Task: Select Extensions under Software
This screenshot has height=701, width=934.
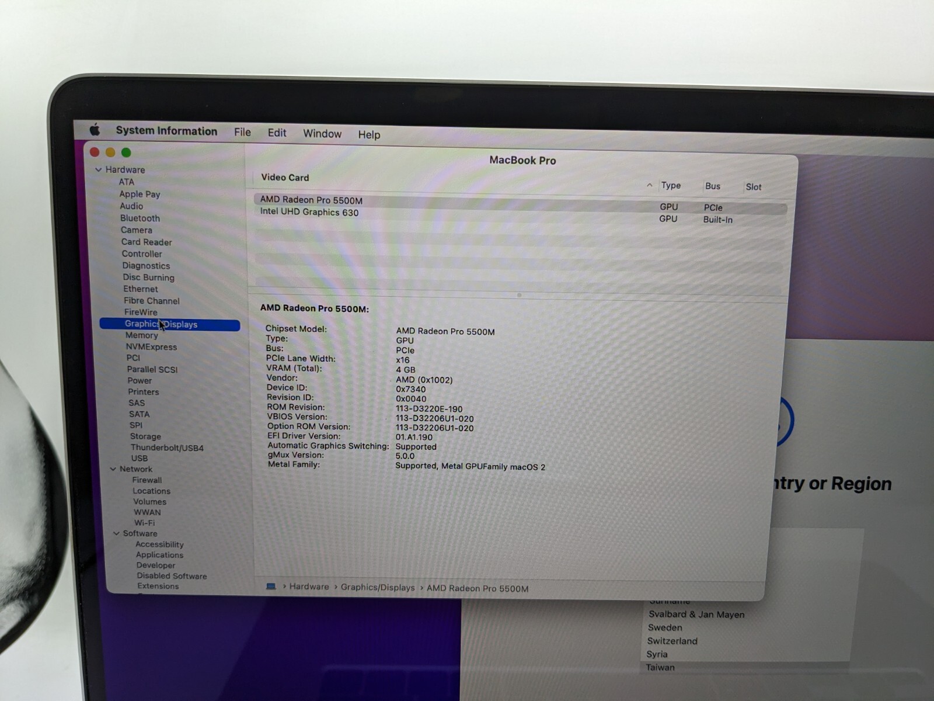Action: click(x=158, y=586)
